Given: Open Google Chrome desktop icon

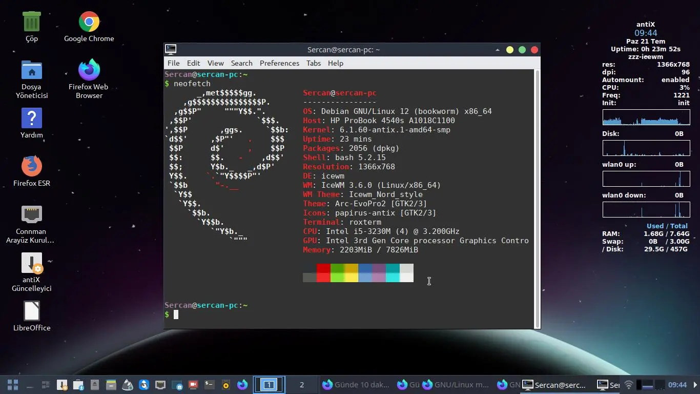Looking at the screenshot, I should 89,27.
